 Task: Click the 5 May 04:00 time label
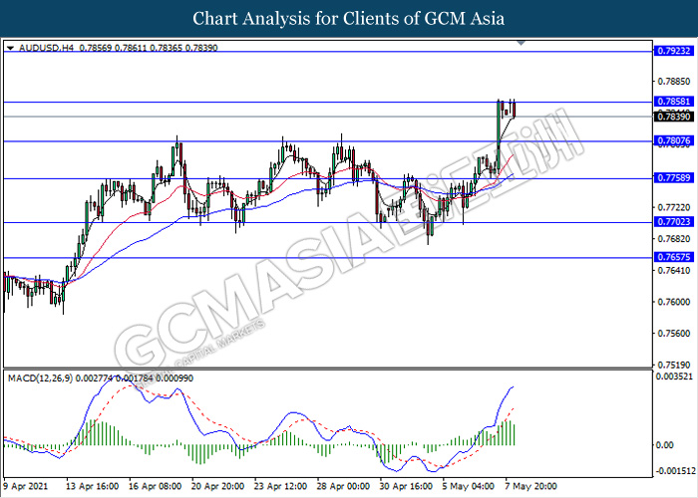click(469, 486)
